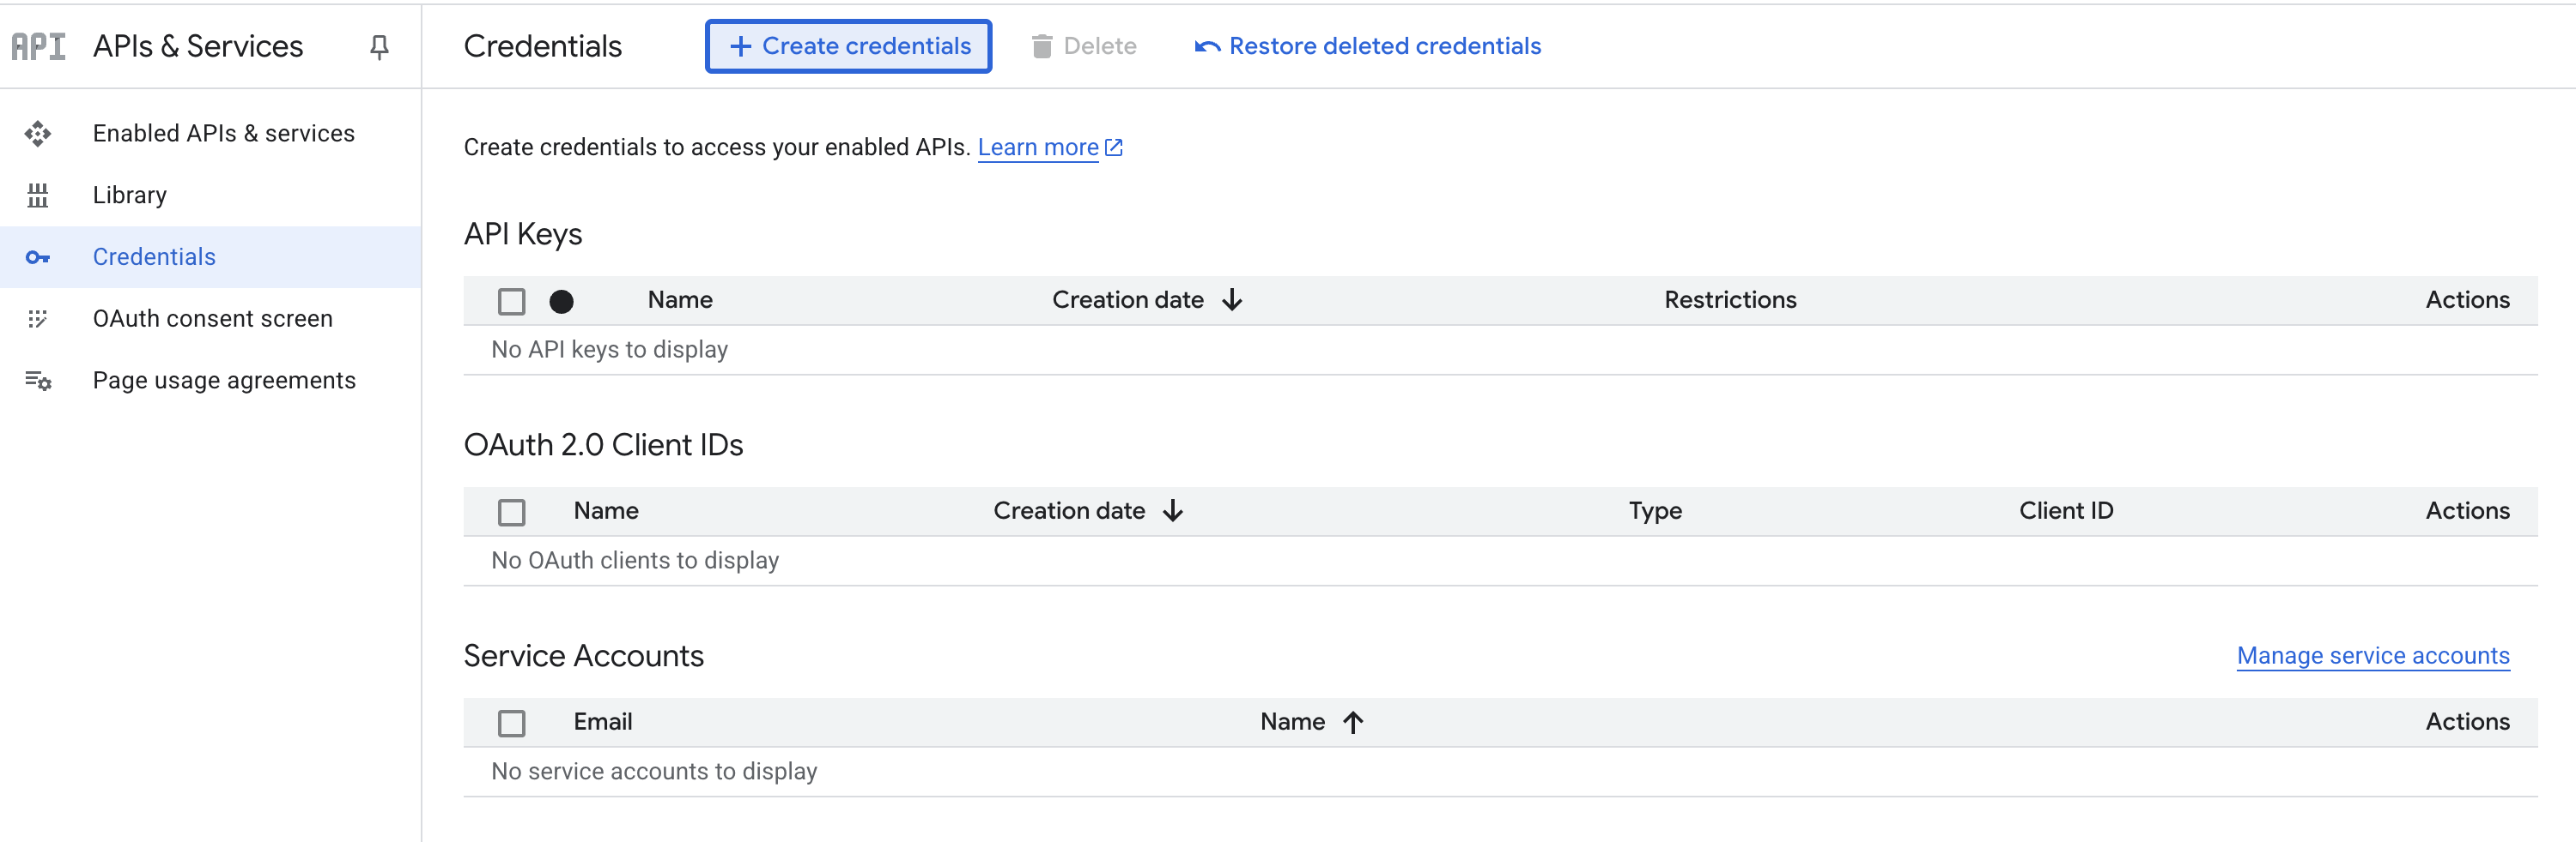
Task: Click the undo arrow beside Restore deleted credentials
Action: pos(1207,46)
